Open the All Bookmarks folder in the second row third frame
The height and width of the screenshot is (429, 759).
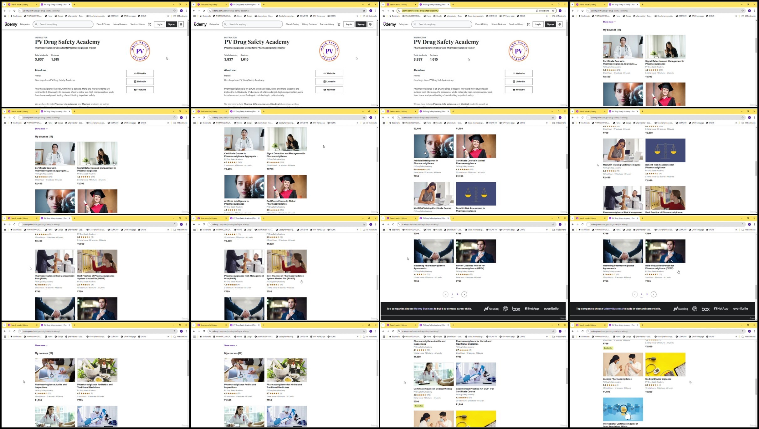tap(559, 123)
